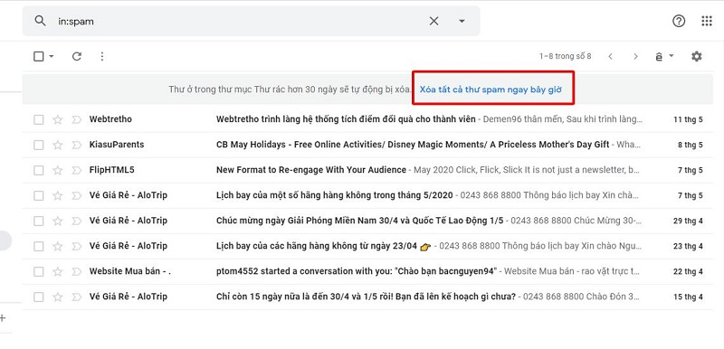Open the advanced search options arrow
The width and height of the screenshot is (724, 349).
click(462, 21)
